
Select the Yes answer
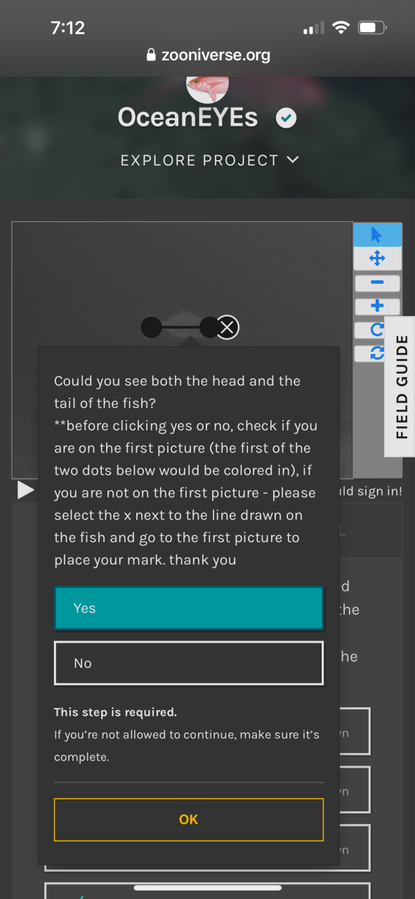click(188, 608)
